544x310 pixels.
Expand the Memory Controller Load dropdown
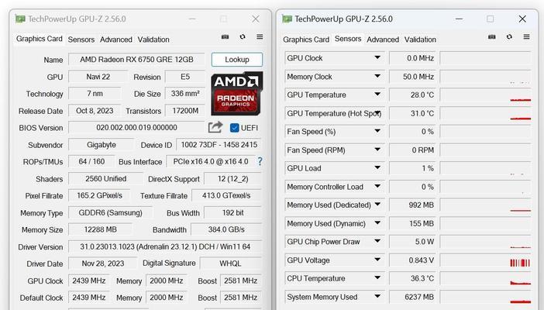click(377, 187)
